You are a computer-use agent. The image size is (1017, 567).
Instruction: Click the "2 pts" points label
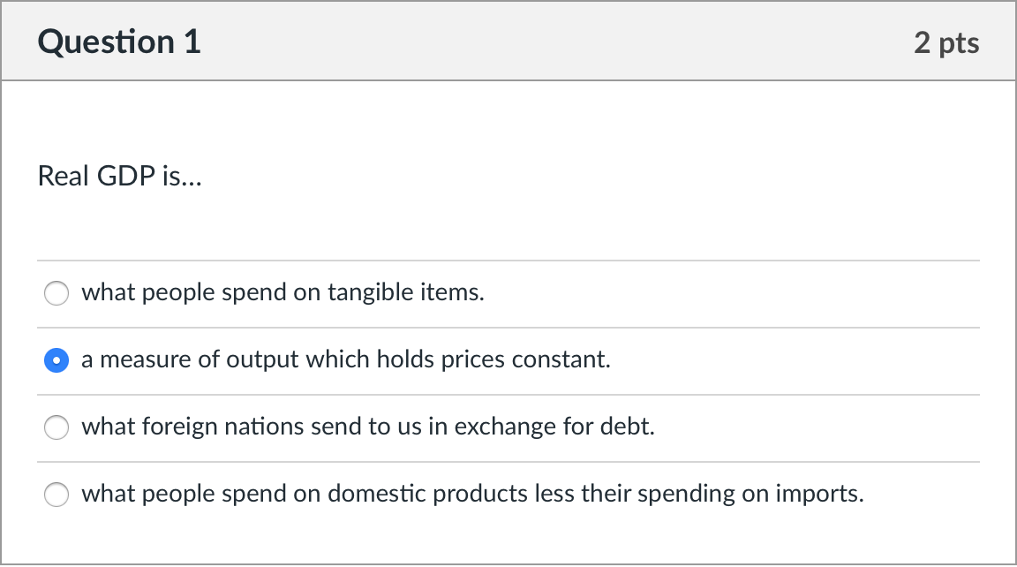click(x=946, y=43)
